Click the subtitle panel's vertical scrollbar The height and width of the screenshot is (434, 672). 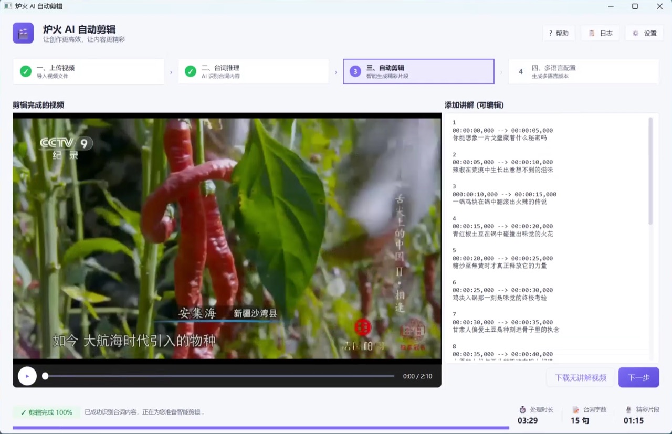click(651, 171)
